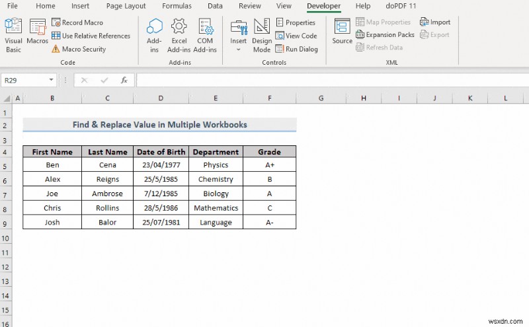The height and width of the screenshot is (327, 529).
Task: Click the 'Grade' header cell
Action: (x=270, y=152)
